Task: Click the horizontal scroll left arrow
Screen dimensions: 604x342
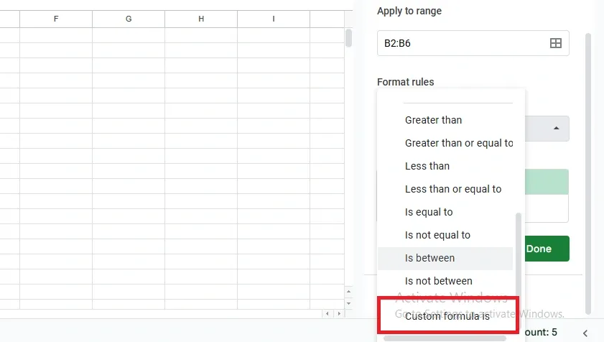Action: 327,314
